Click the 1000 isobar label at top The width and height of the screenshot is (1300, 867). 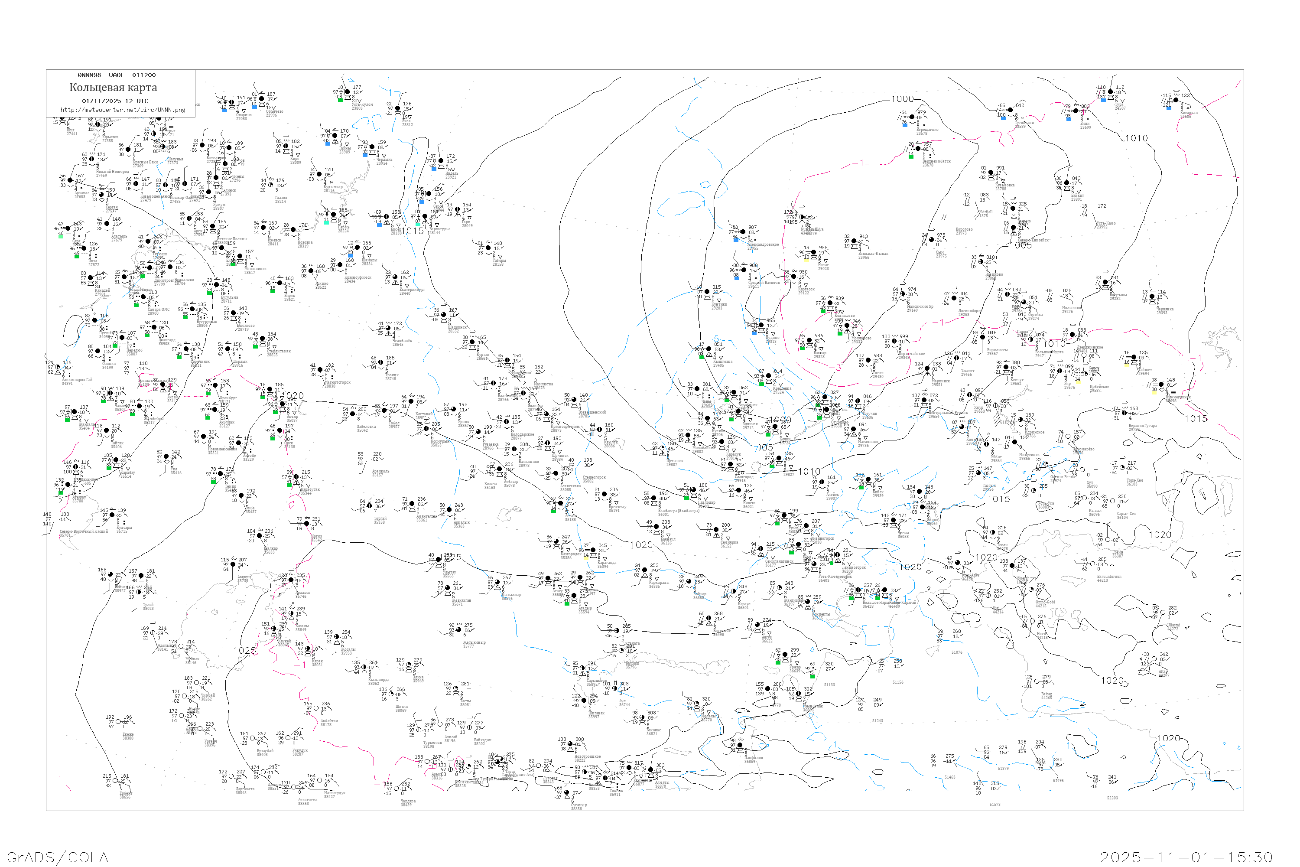point(902,99)
